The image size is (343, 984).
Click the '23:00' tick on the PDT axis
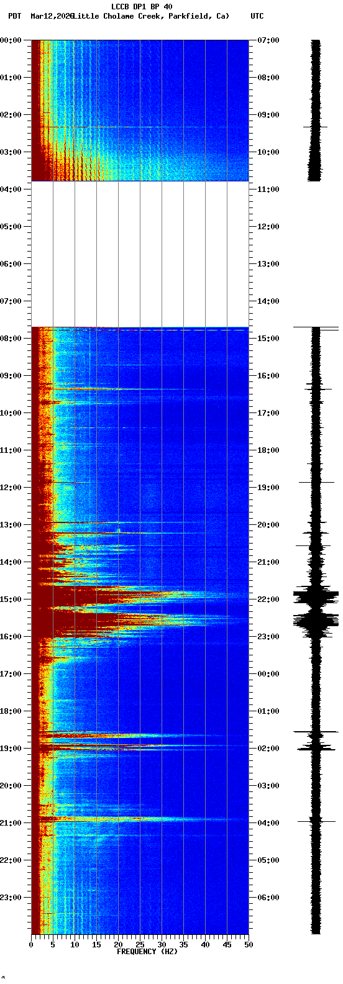click(11, 897)
